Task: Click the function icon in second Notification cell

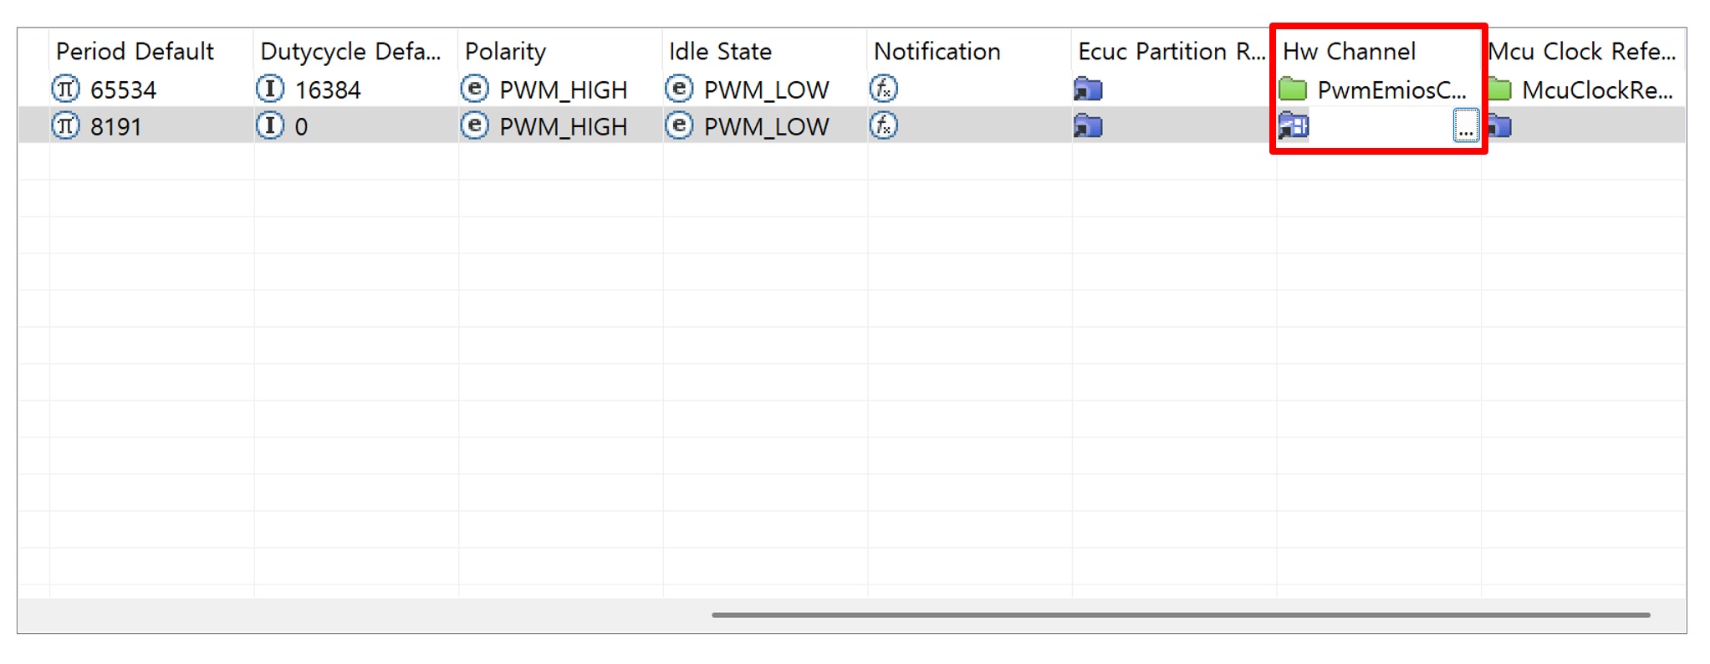Action: pos(883,126)
